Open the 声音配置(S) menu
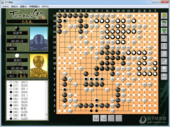This screenshot has height=127, width=170. (x=34, y=6)
